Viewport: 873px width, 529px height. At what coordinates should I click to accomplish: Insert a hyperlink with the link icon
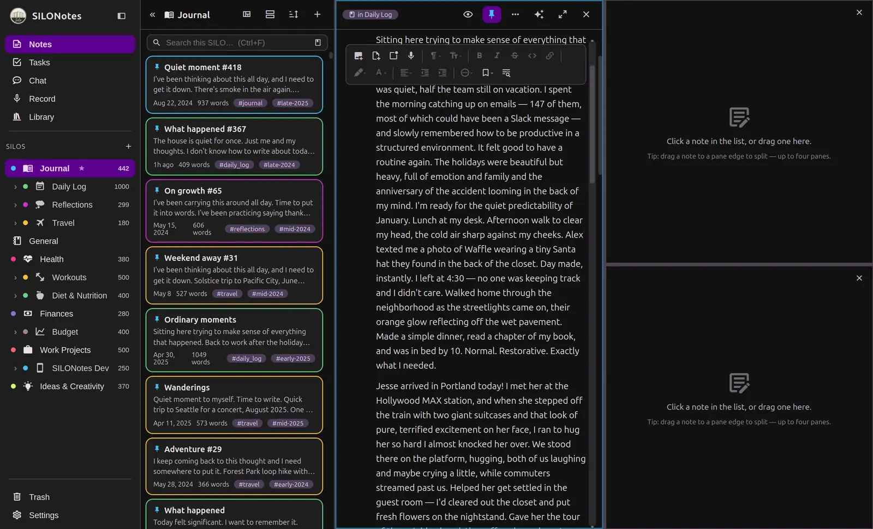[x=549, y=56]
